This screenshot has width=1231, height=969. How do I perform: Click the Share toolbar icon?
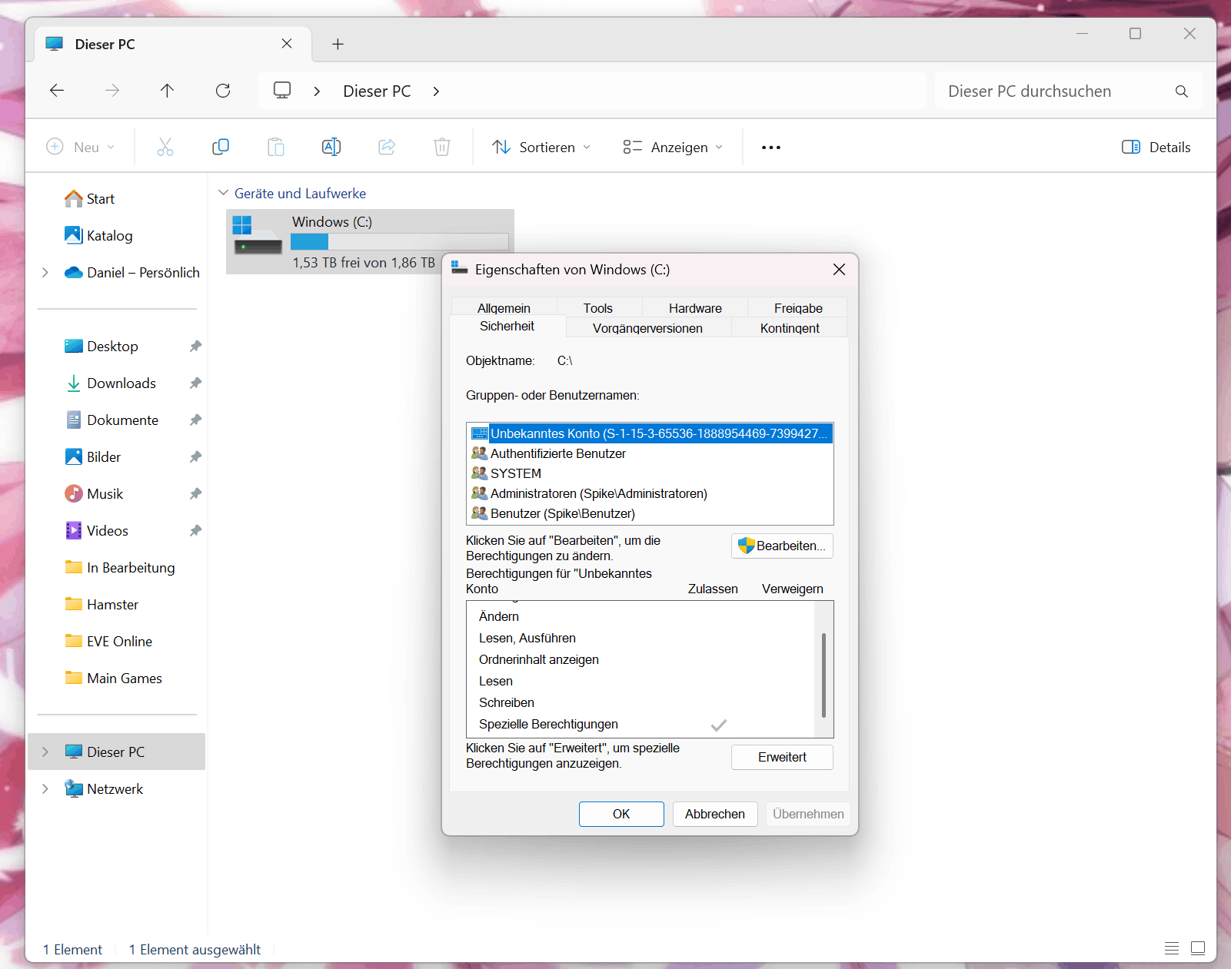point(387,147)
